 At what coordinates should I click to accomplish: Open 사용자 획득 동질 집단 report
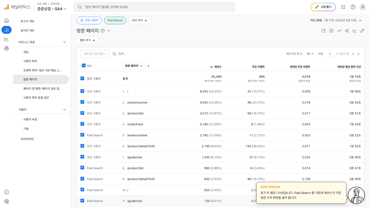(x=36, y=98)
